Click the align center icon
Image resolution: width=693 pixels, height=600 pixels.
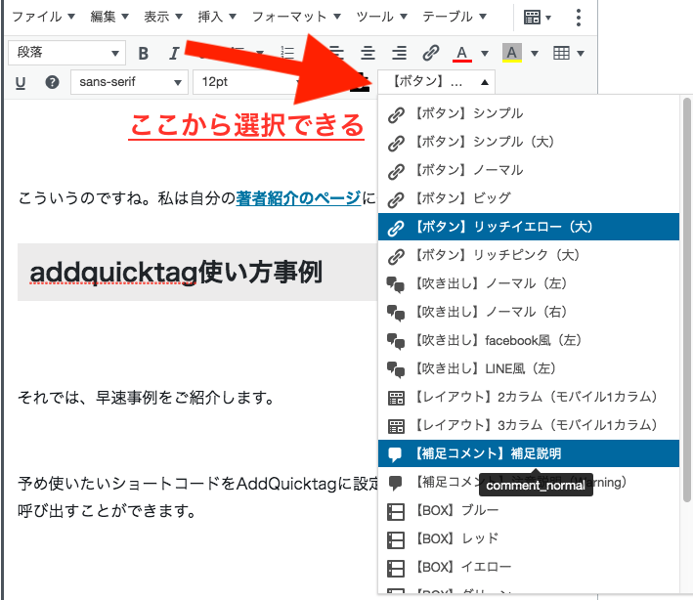click(368, 53)
